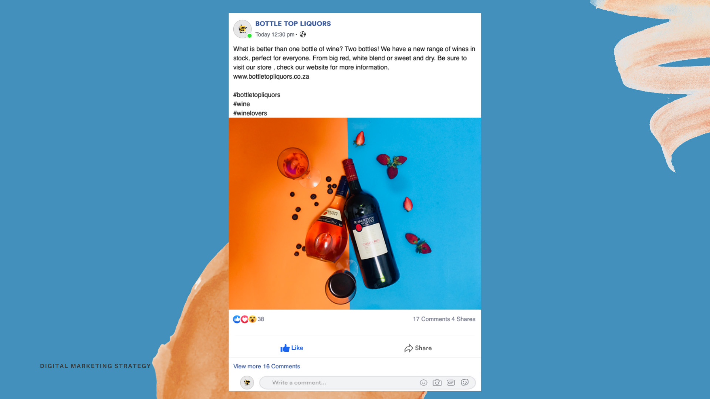Open the 17 Comments count
Screen dimensions: 710x399
pyautogui.click(x=431, y=319)
